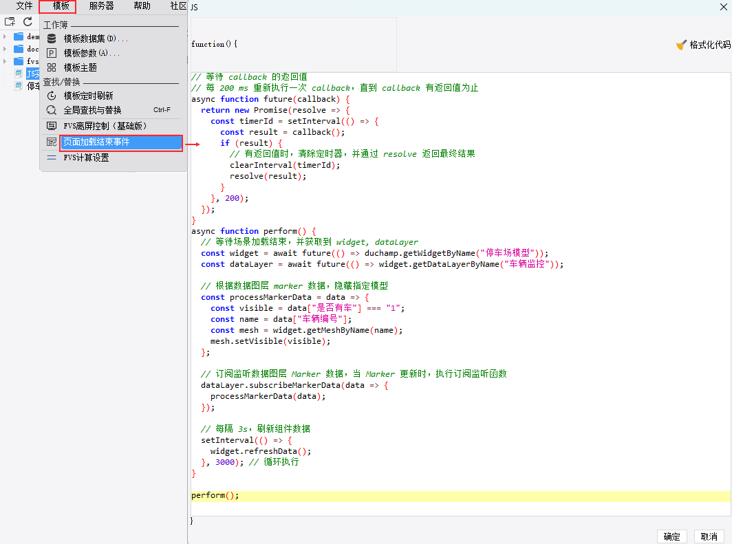Click the grid icon beside 模板主题
This screenshot has height=544, width=732.
click(52, 67)
